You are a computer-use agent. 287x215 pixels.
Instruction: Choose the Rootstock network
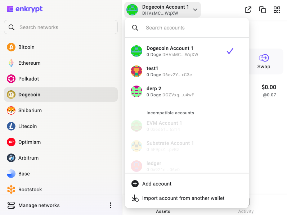[x=61, y=189]
